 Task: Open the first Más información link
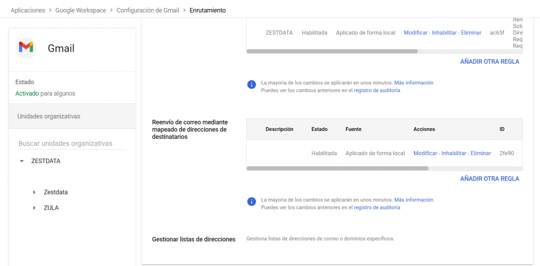(x=413, y=83)
